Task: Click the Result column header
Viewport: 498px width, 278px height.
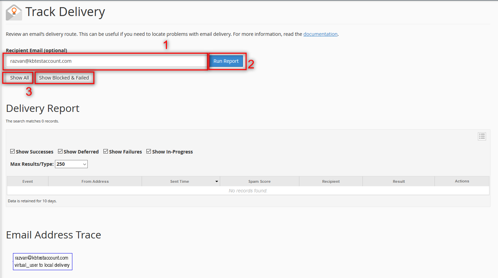Action: [x=399, y=181]
